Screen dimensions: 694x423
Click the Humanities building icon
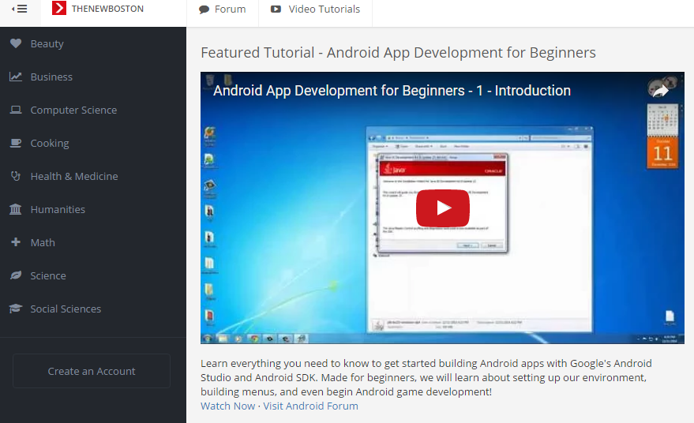[x=16, y=209]
